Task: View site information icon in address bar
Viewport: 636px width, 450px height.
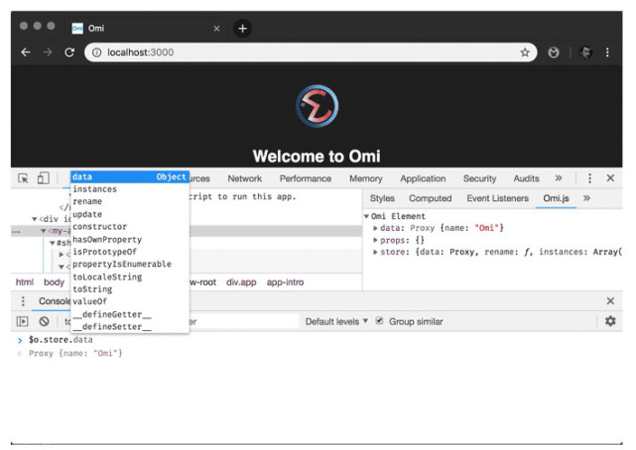Action: coord(96,53)
